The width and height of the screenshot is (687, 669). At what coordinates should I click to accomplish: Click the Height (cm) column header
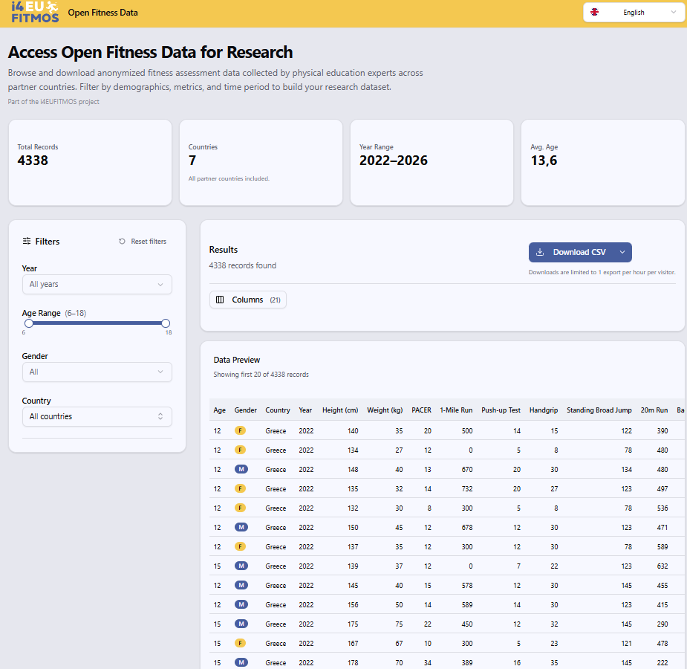click(340, 410)
